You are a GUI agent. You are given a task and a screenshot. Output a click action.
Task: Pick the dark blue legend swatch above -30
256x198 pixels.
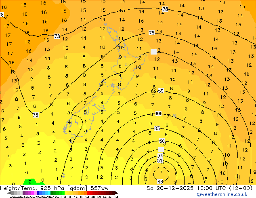click(x=38, y=193)
